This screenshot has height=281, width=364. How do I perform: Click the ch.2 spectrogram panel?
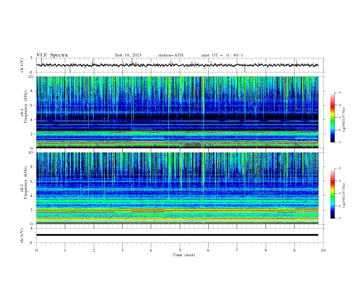click(177, 188)
